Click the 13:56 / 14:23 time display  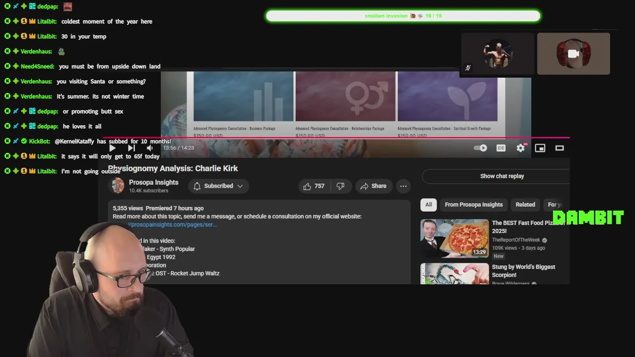(x=179, y=148)
